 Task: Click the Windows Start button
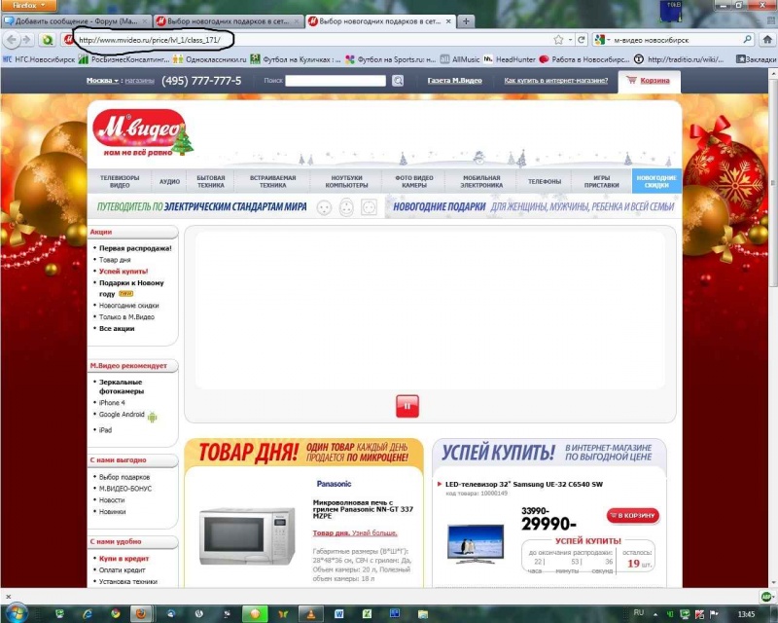click(18, 613)
